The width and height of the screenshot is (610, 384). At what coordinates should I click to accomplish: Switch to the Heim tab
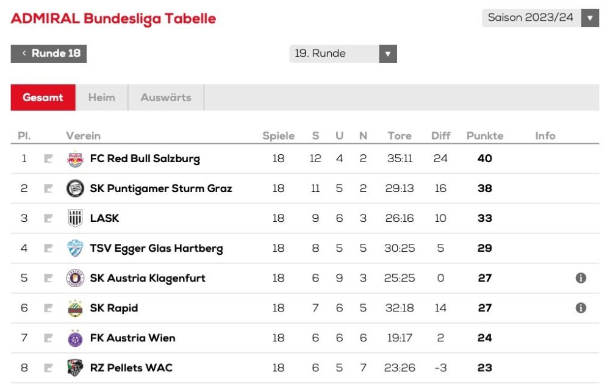(x=101, y=98)
